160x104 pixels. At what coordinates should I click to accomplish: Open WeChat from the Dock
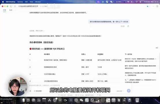point(81,100)
